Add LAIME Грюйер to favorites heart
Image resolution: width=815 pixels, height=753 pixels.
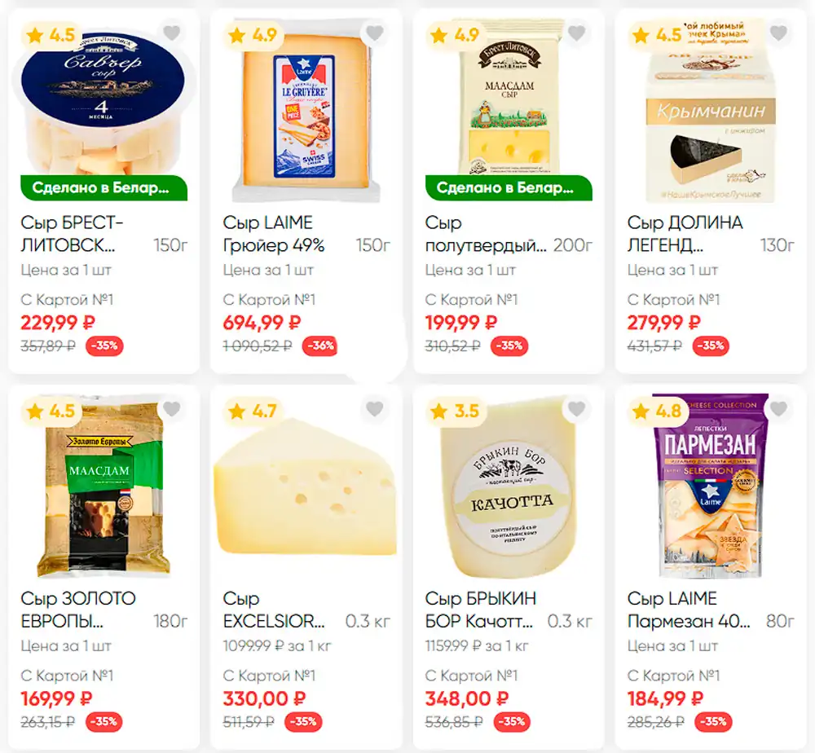tap(374, 33)
